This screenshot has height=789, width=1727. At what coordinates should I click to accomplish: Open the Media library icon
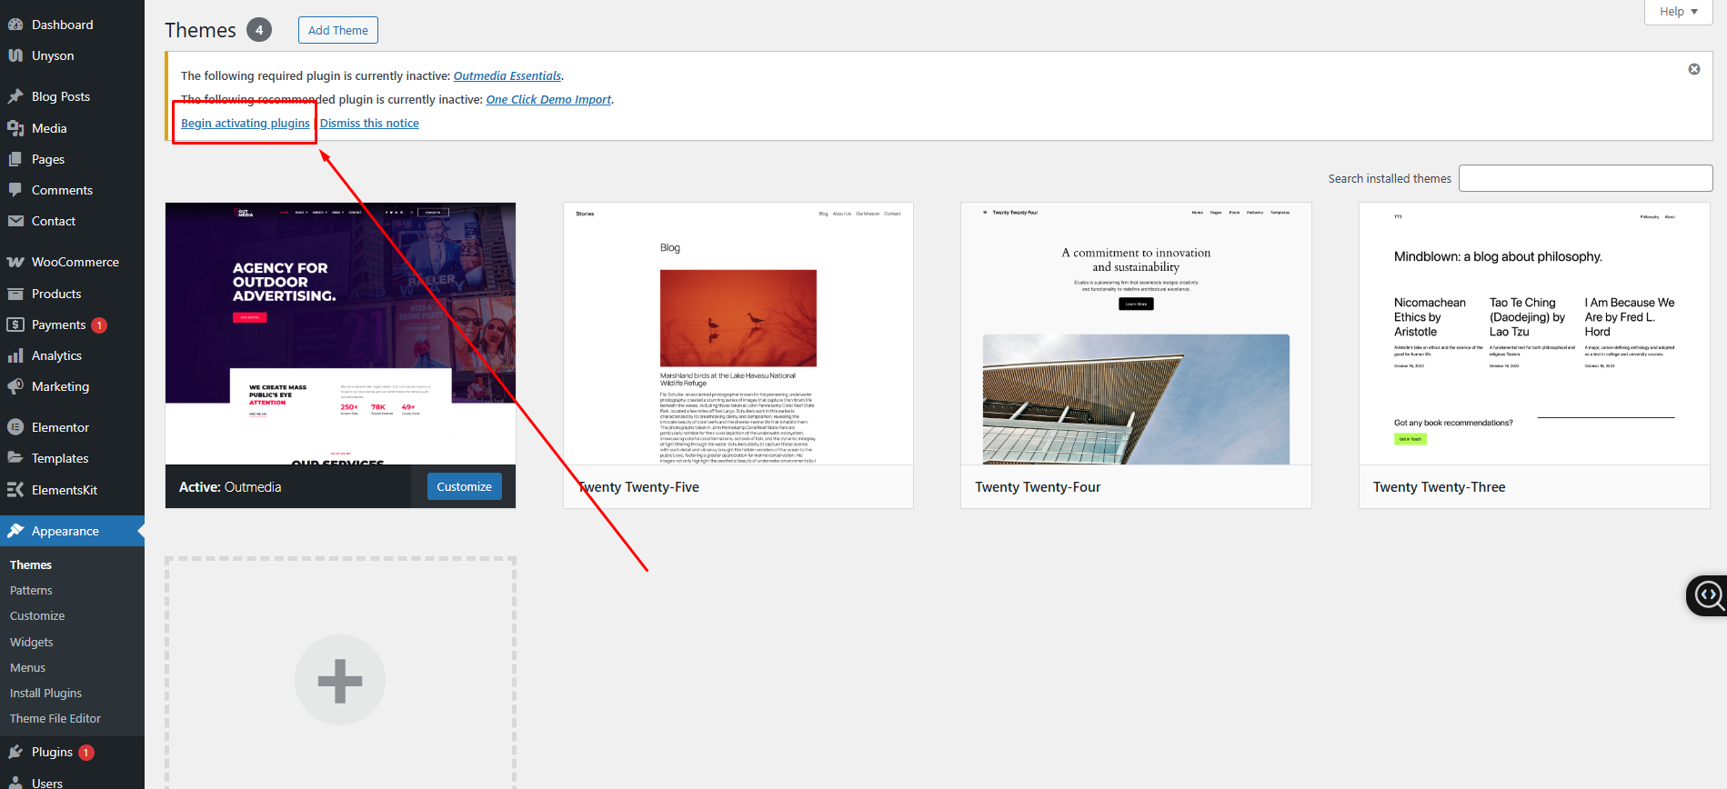[15, 128]
